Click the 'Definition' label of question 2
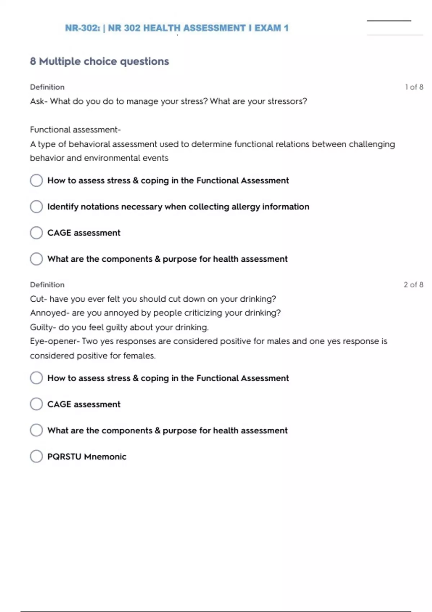The height and width of the screenshot is (612, 432). coord(47,285)
